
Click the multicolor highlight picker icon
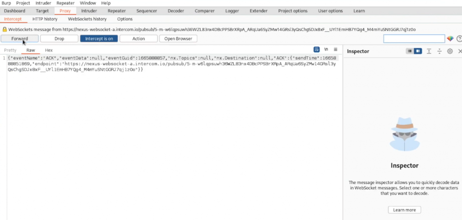tap(450, 39)
